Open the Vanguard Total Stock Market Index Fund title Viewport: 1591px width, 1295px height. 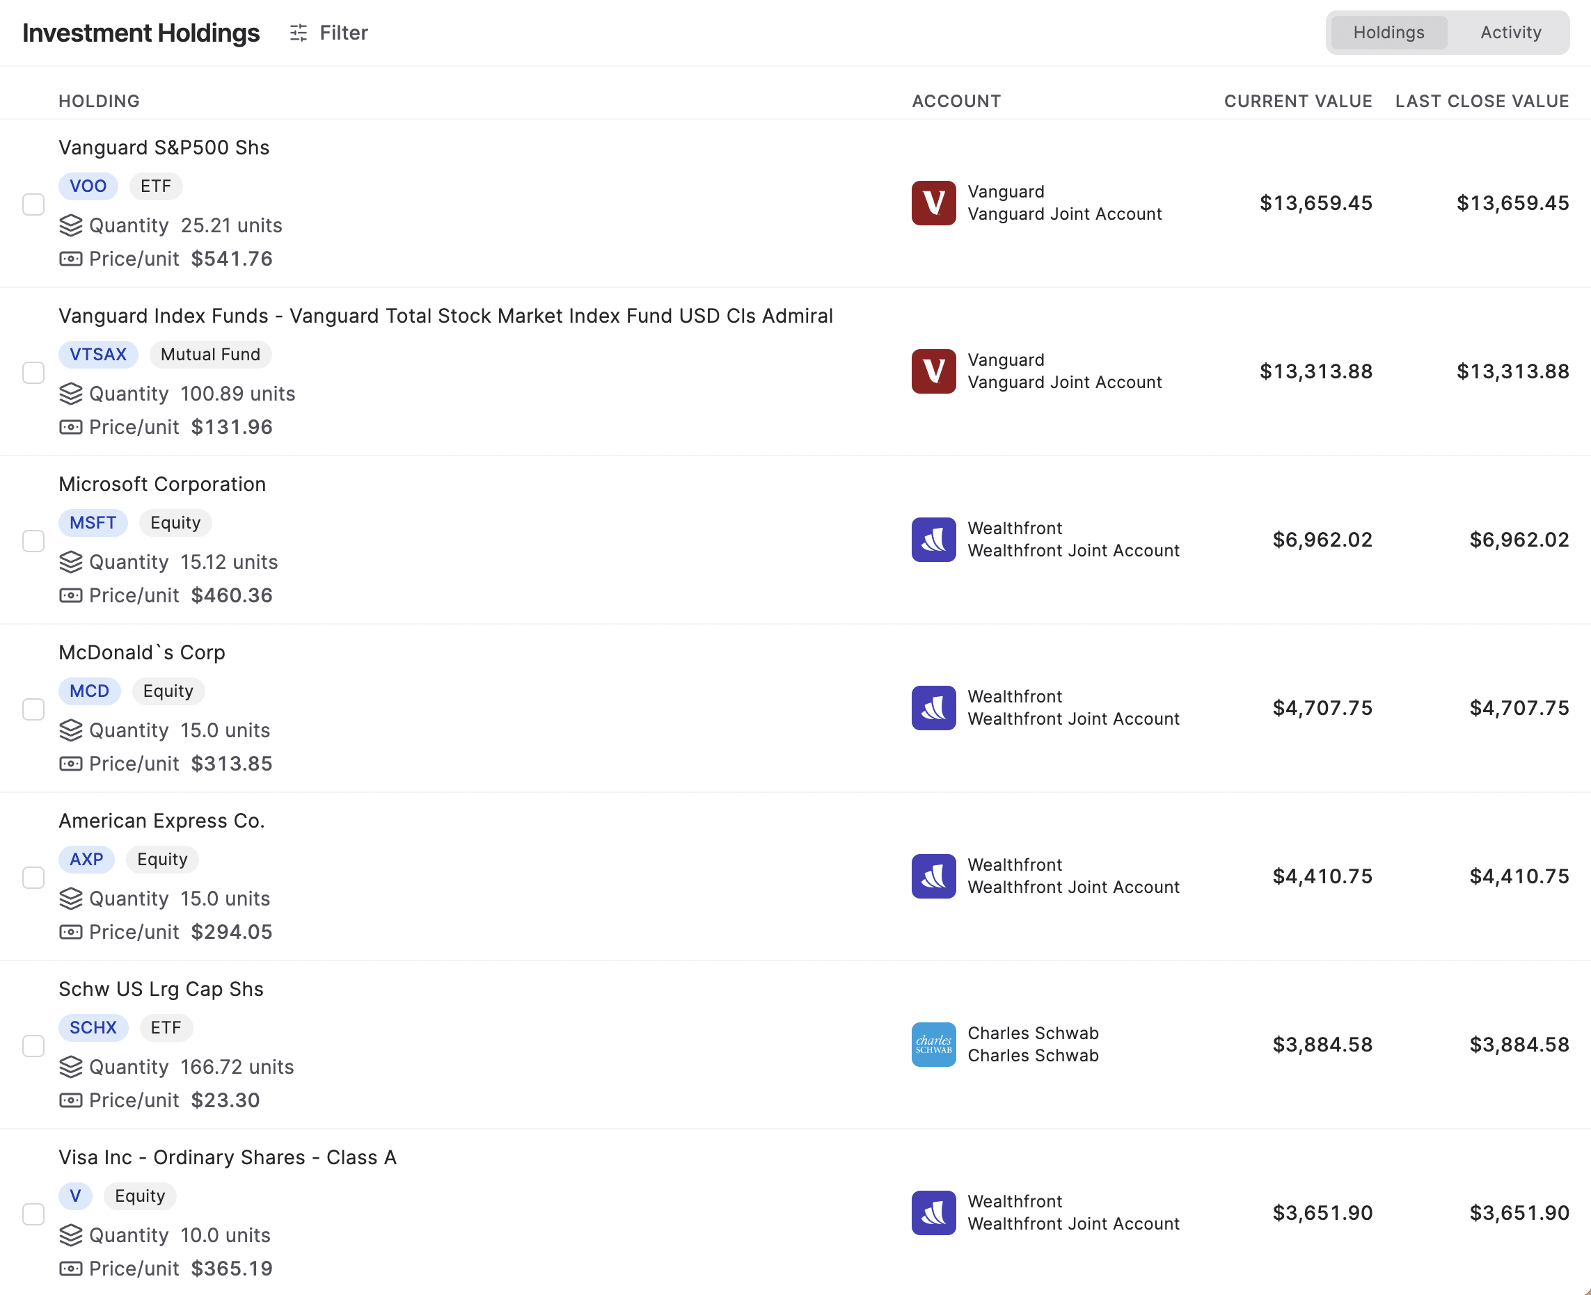click(x=445, y=316)
